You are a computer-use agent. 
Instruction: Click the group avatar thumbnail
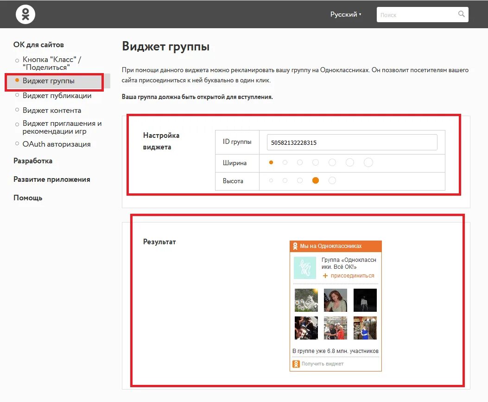point(305,267)
